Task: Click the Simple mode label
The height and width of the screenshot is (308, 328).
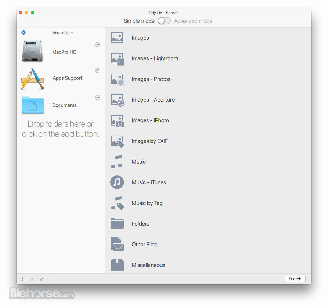Action: pos(139,21)
